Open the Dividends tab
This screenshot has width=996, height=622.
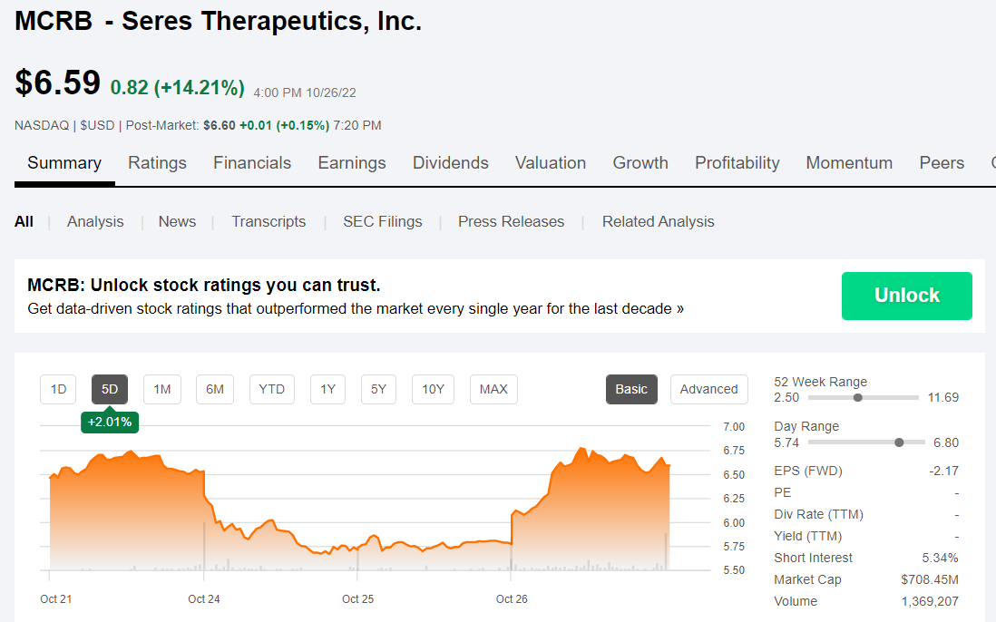point(451,163)
